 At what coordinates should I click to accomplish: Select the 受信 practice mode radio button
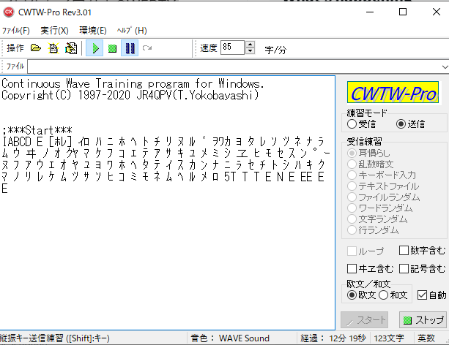pyautogui.click(x=361, y=124)
